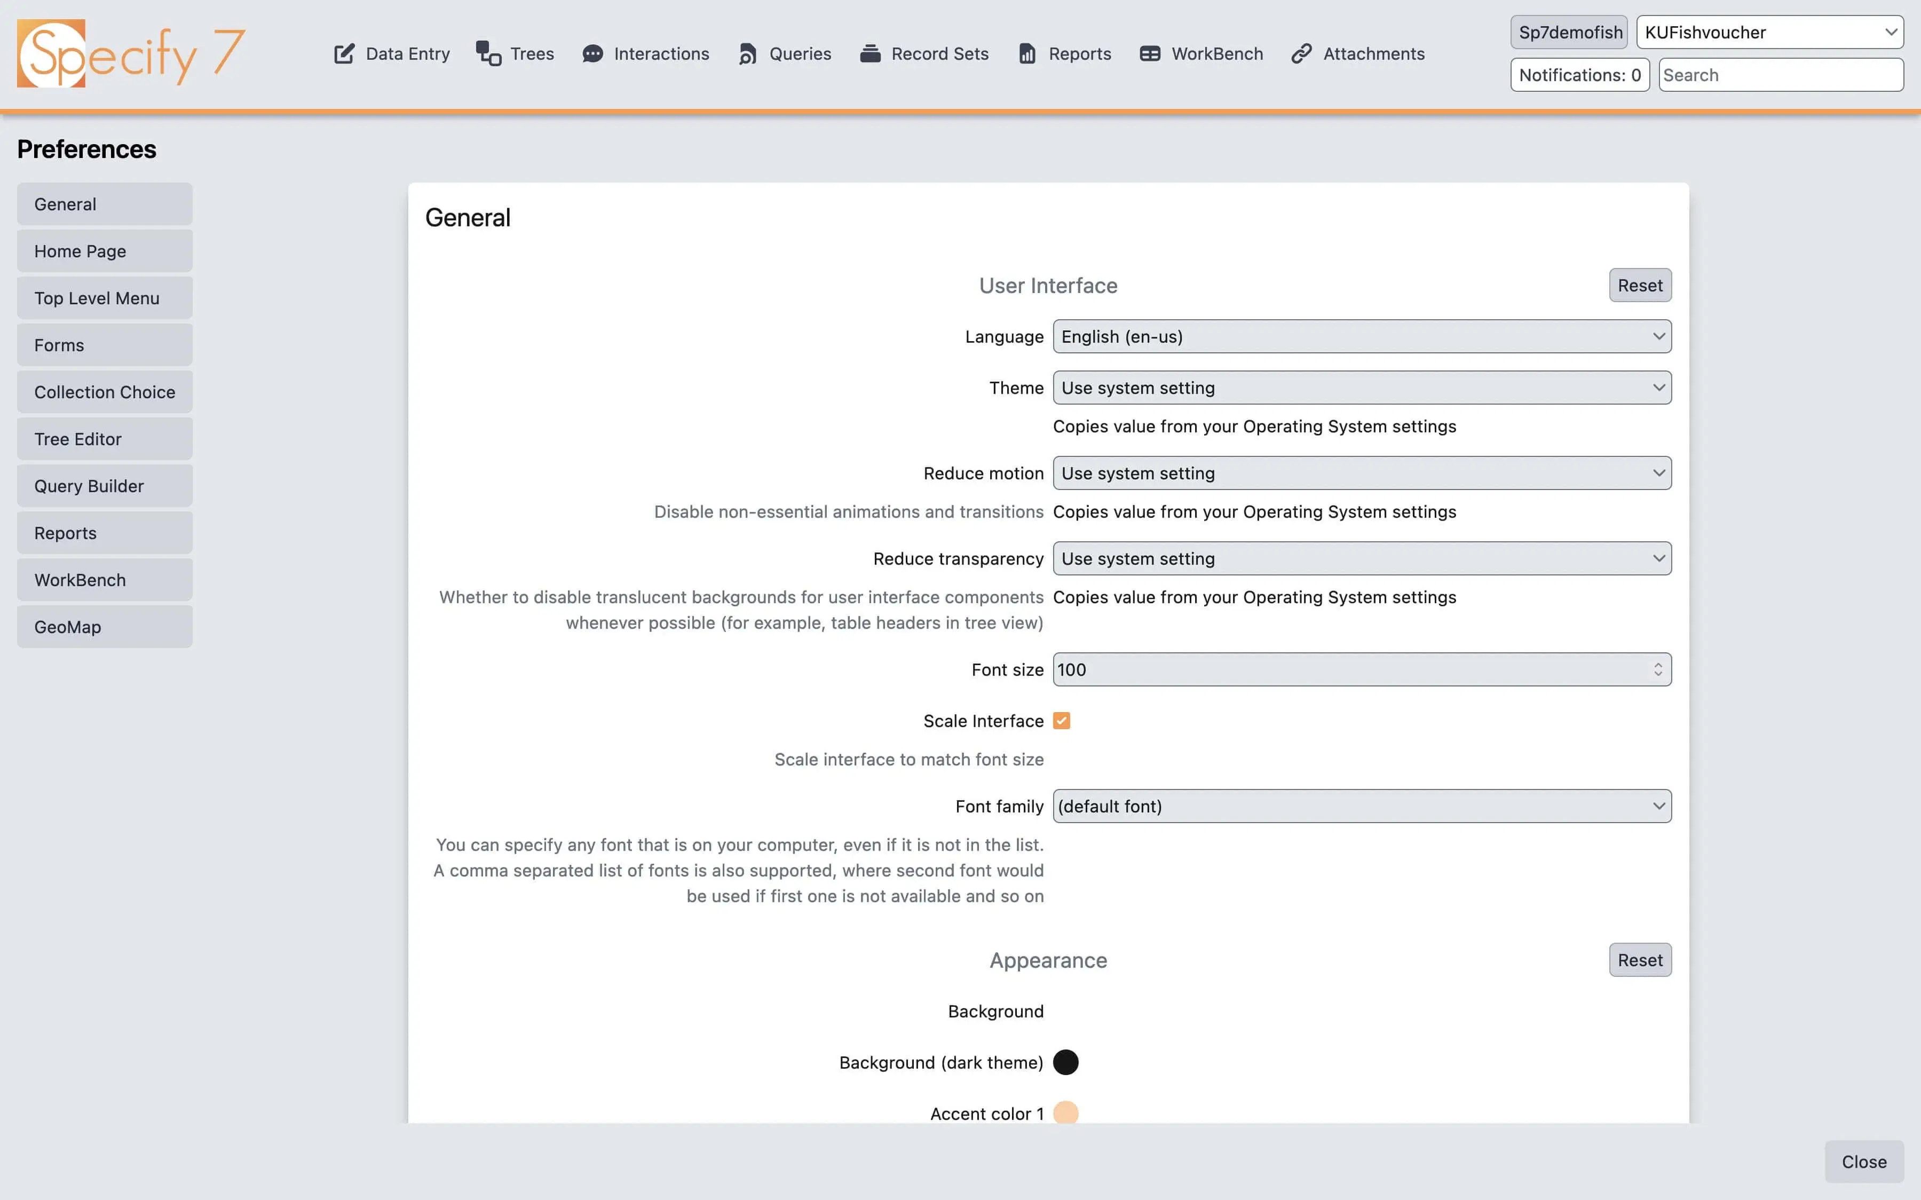Click the Interactions speech bubble icon

[x=592, y=54]
